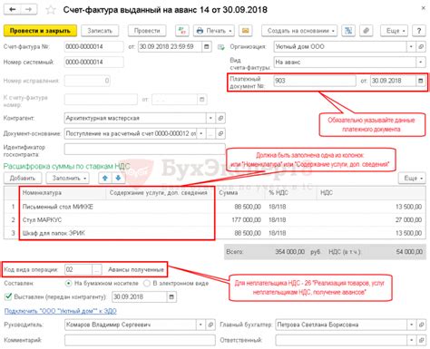Select row Шкаф для папок ЭРИК
The image size is (430, 349).
point(215,233)
